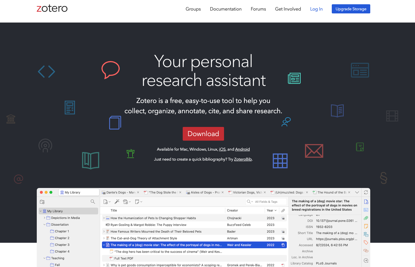This screenshot has height=267, width=415.
Task: Click the PLoS journals URL value
Action: tap(336, 239)
